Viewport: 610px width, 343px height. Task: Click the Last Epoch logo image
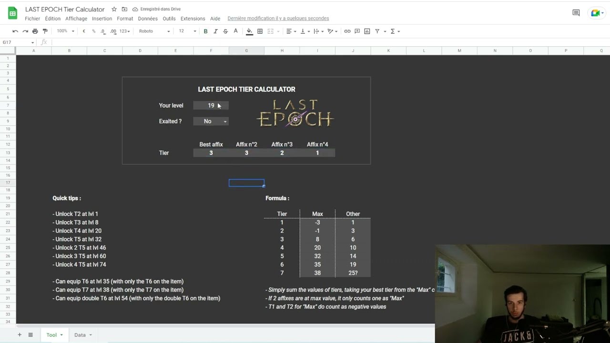[295, 113]
